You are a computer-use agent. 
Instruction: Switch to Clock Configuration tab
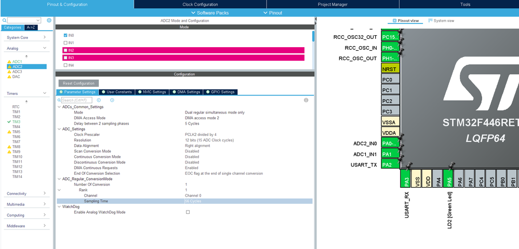(x=200, y=4)
